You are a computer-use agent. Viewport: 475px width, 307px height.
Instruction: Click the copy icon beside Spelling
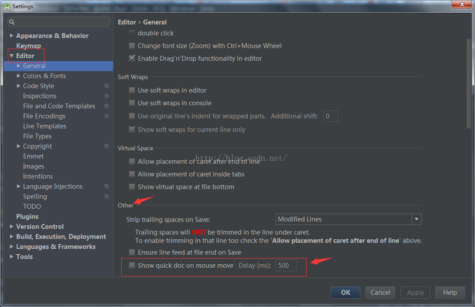pyautogui.click(x=106, y=197)
